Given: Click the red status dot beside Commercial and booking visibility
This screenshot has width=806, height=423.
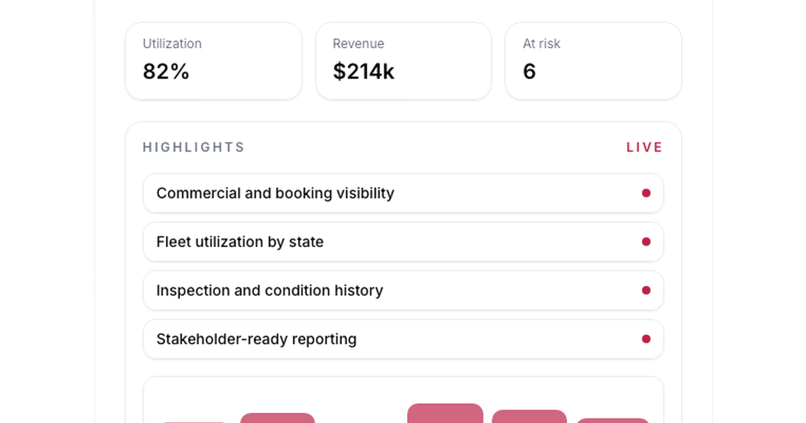Looking at the screenshot, I should coord(646,193).
